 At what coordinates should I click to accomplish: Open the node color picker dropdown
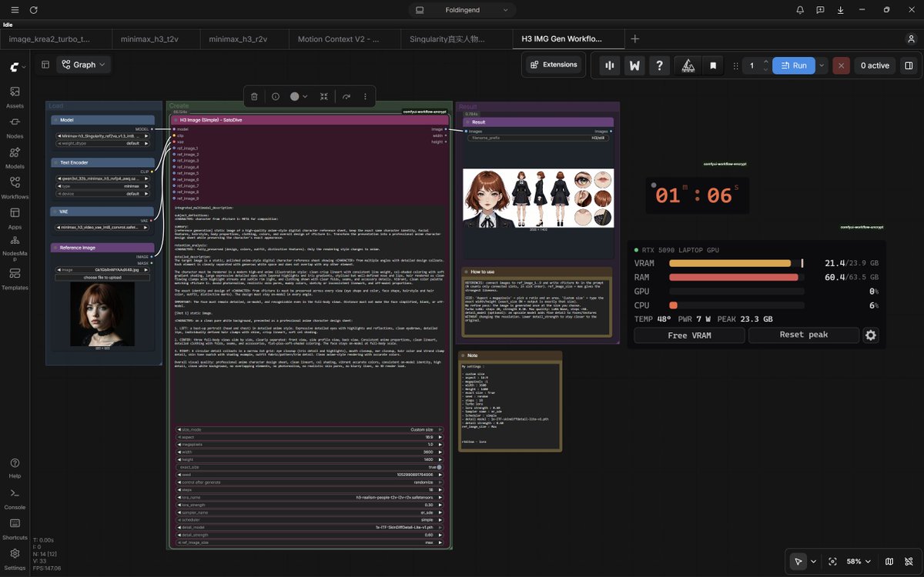click(x=299, y=96)
